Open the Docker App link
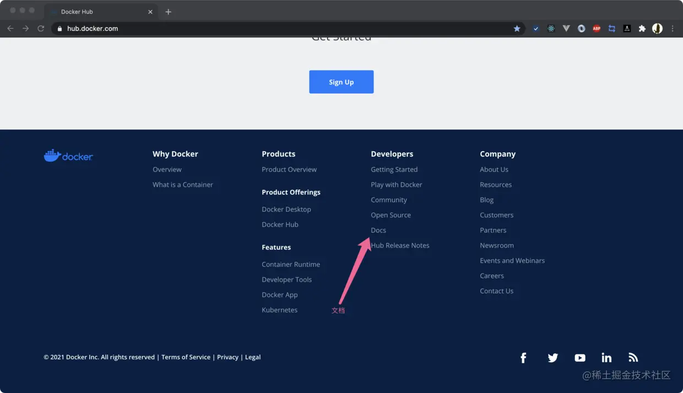Image resolution: width=683 pixels, height=393 pixels. 280,295
